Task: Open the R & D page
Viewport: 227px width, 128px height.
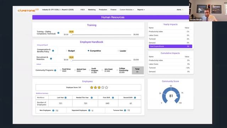Action: click(x=83, y=10)
